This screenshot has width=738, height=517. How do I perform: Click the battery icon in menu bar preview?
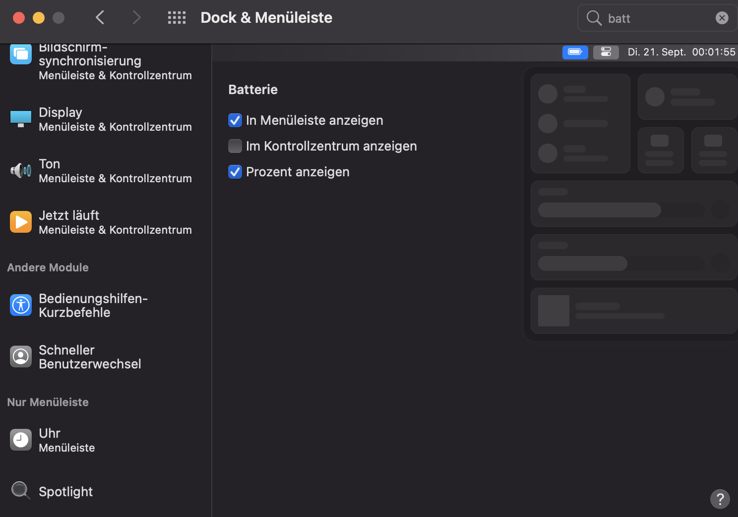(x=575, y=52)
